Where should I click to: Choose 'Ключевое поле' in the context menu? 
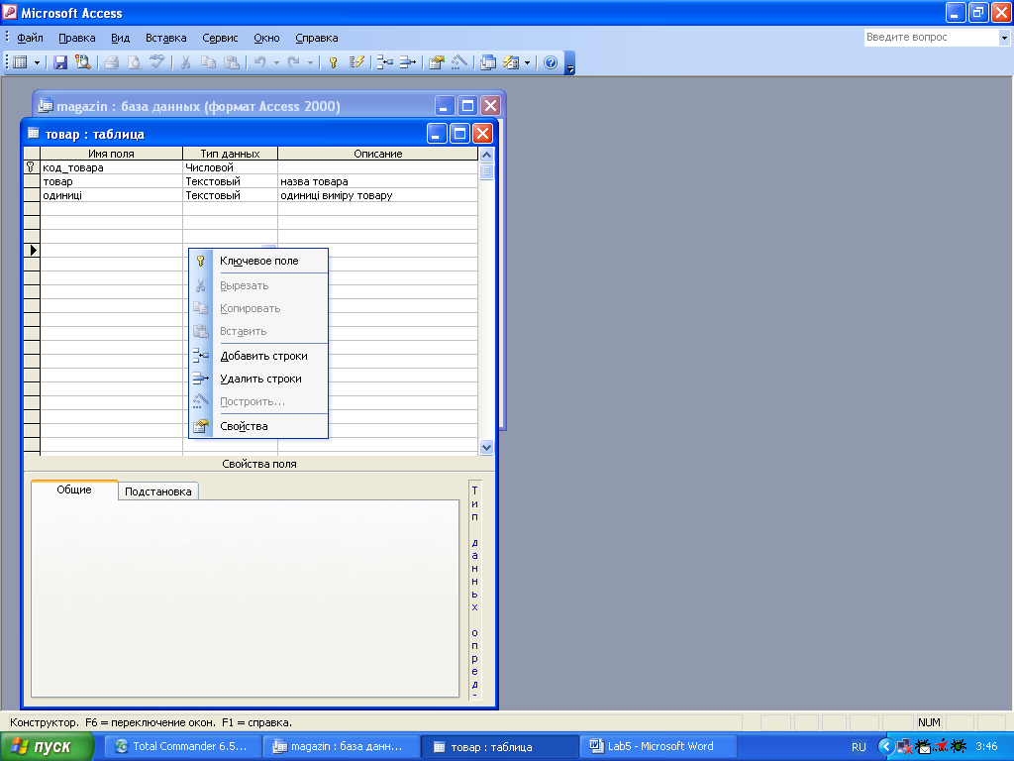pos(258,261)
